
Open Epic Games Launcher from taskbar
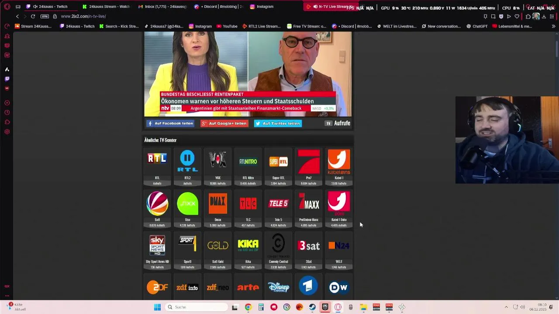click(x=325, y=307)
